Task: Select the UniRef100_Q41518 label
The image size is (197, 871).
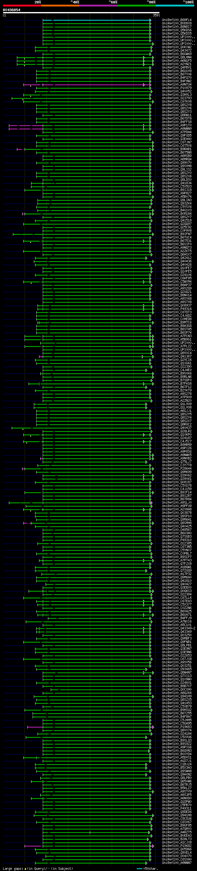Action: pos(177,221)
